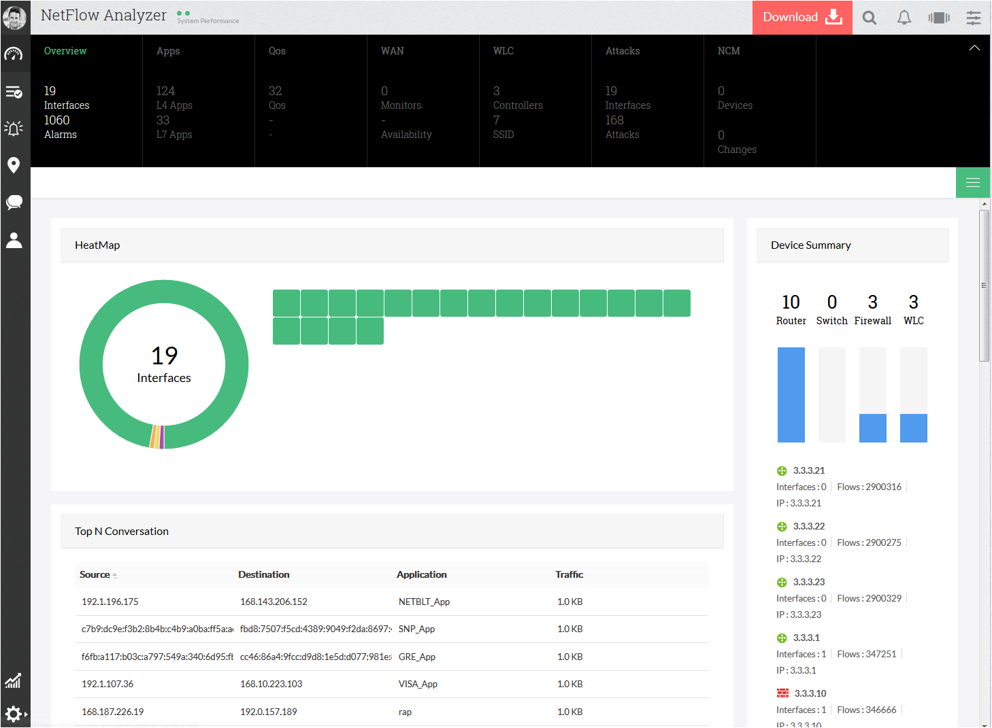Image resolution: width=992 pixels, height=728 pixels.
Task: Open the dashboard speedometer icon in sidebar
Action: coord(14,54)
